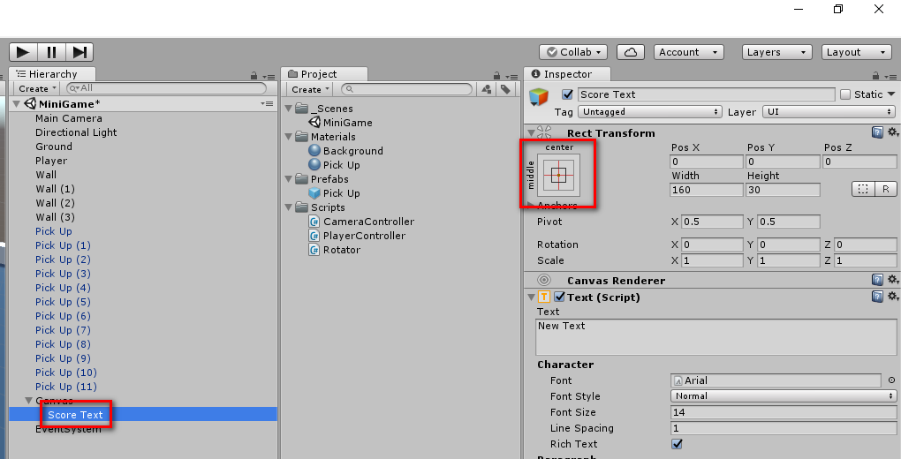Select EventSystem in Hierarchy
The height and width of the screenshot is (459, 901).
(68, 429)
